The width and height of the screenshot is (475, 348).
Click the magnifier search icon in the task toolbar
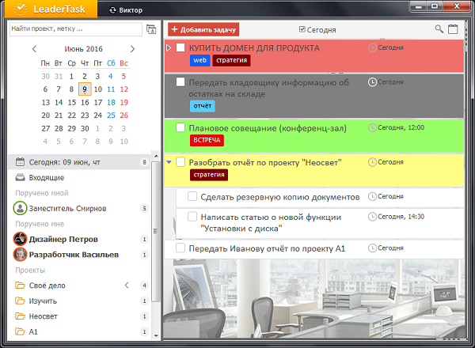click(x=439, y=29)
